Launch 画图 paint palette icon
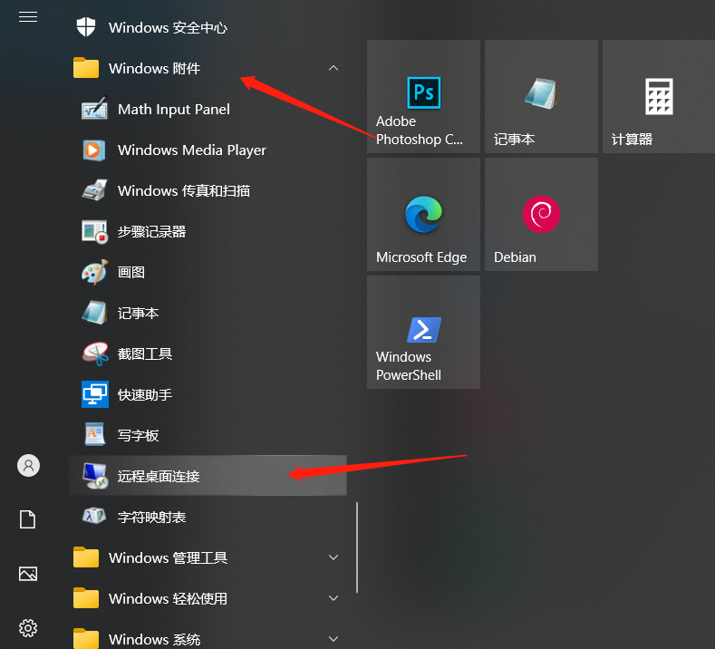The image size is (715, 649). 94,272
